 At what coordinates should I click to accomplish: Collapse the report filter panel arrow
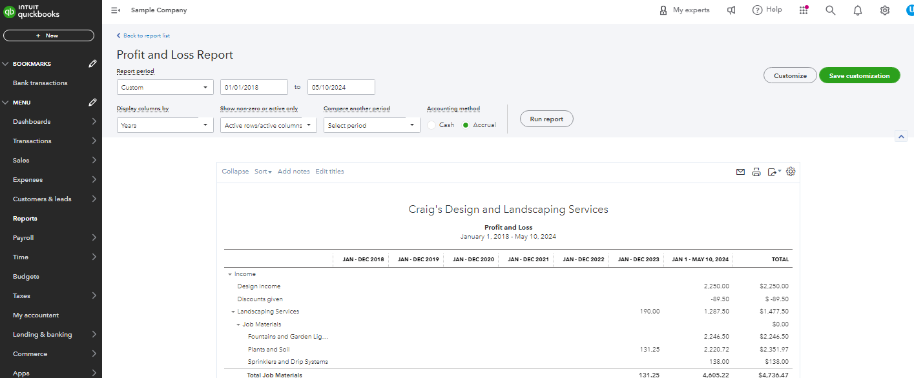[902, 136]
